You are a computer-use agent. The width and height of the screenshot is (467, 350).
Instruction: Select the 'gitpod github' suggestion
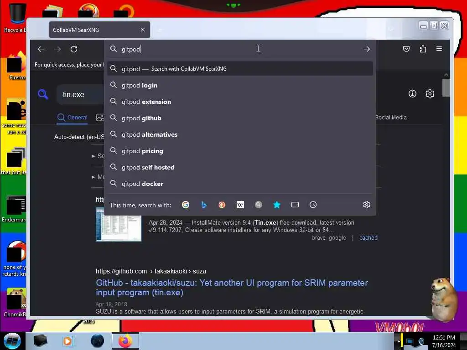click(240, 118)
